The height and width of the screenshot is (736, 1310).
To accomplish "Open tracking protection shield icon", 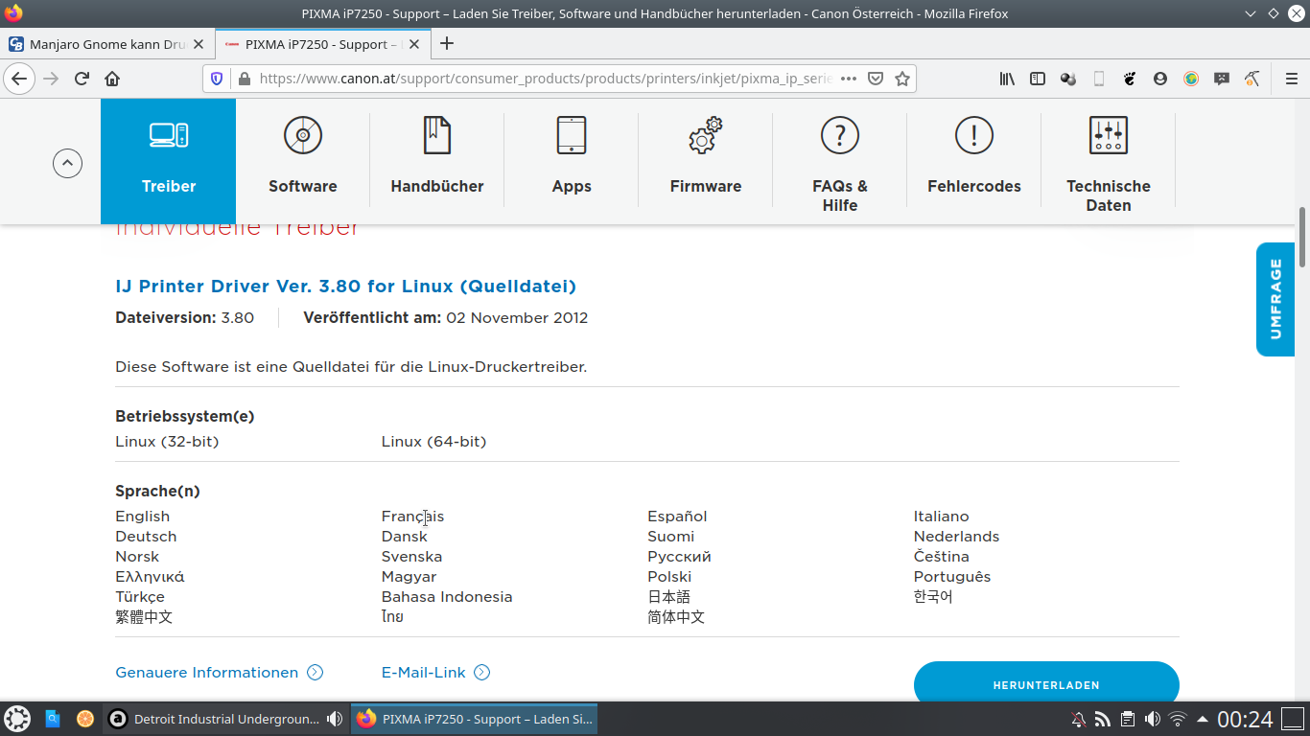I will [x=217, y=79].
